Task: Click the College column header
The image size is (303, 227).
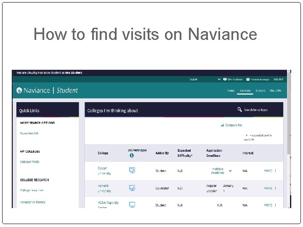Action: 103,153
